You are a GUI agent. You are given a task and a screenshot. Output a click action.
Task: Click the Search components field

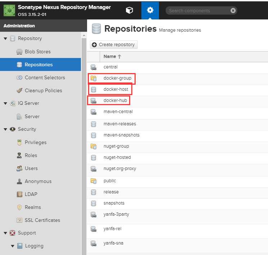coord(201,10)
